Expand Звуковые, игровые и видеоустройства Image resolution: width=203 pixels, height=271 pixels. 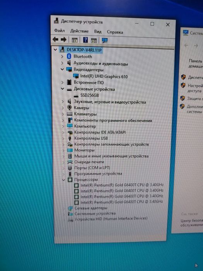63,101
